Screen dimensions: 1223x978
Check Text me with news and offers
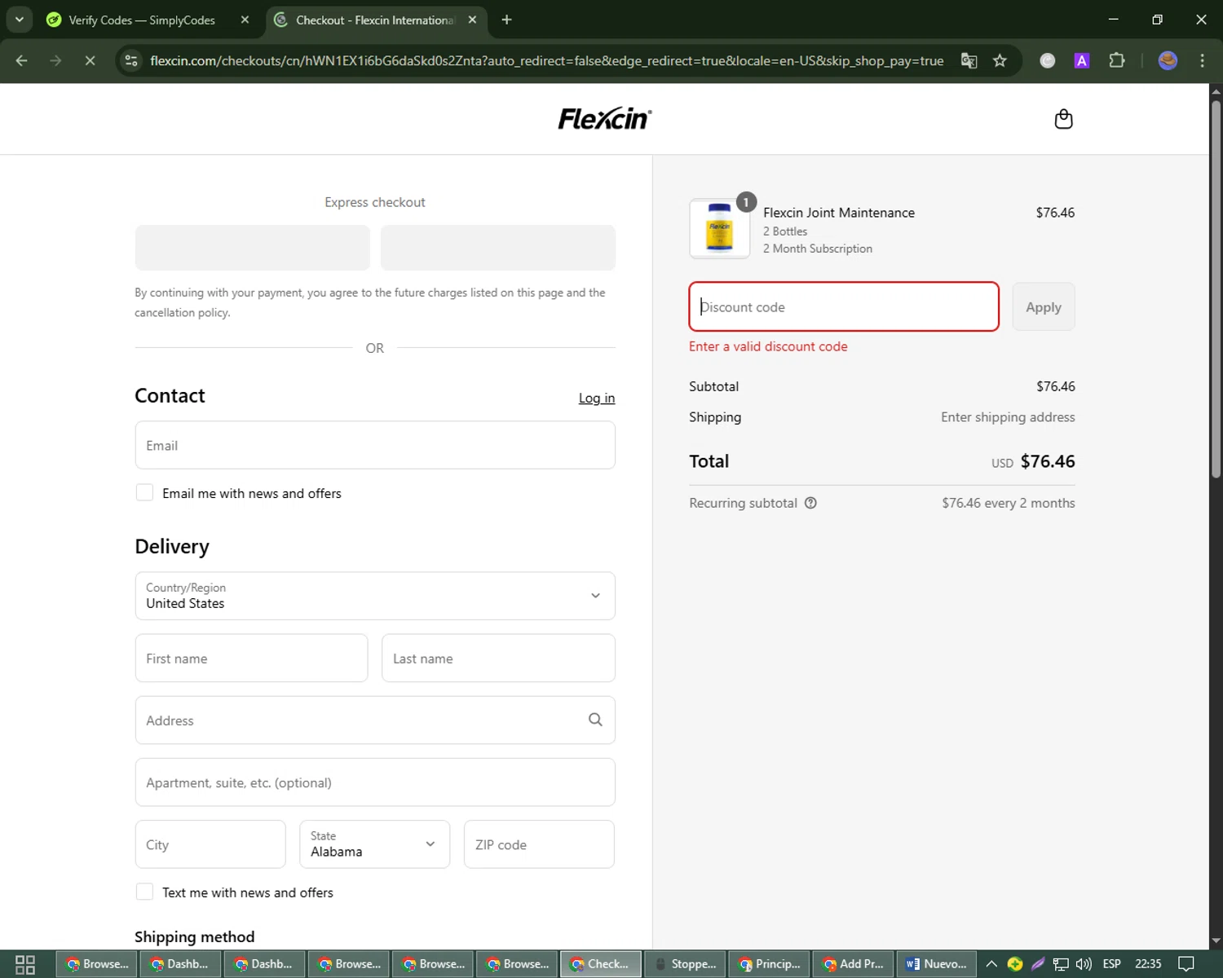tap(144, 892)
